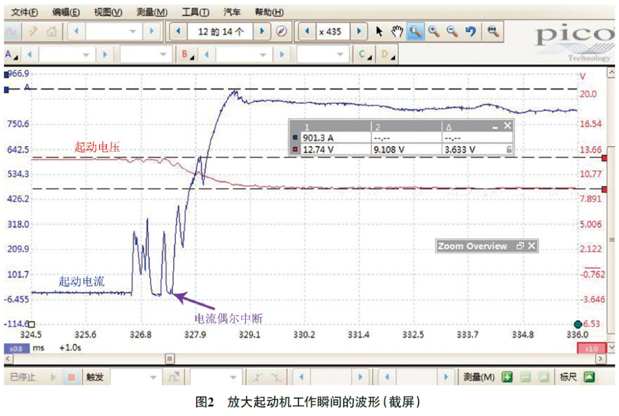Open the 文件(F) menu
The width and height of the screenshot is (619, 416).
25,12
